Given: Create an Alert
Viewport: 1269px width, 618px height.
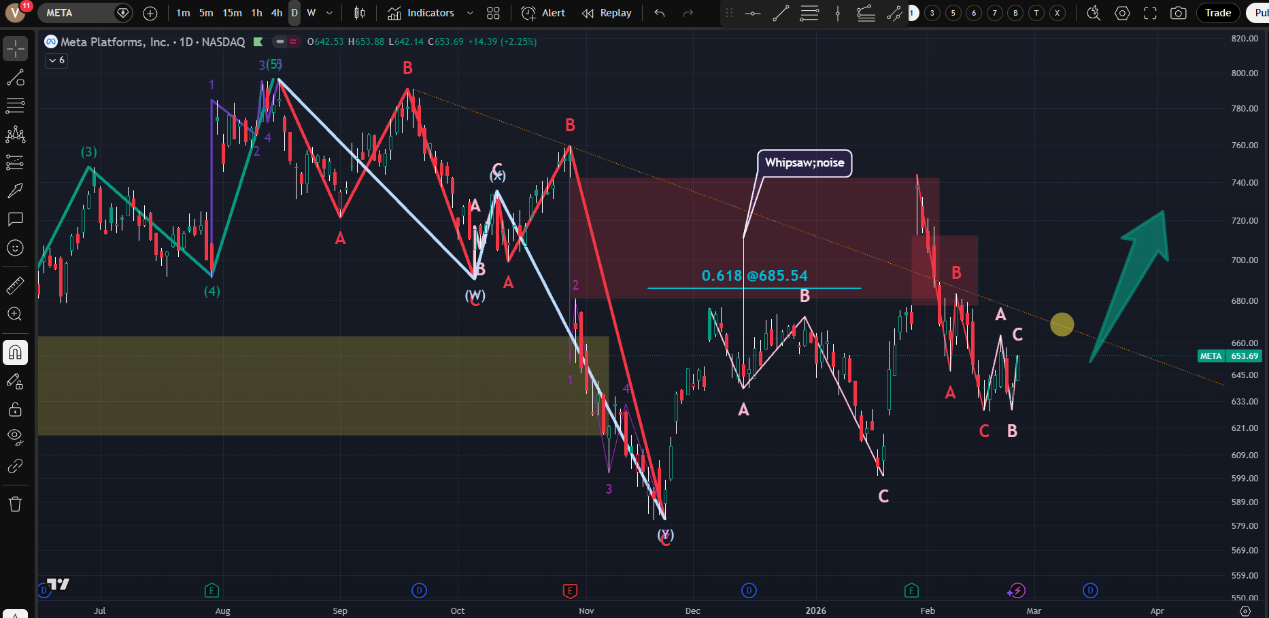Looking at the screenshot, I should (543, 13).
